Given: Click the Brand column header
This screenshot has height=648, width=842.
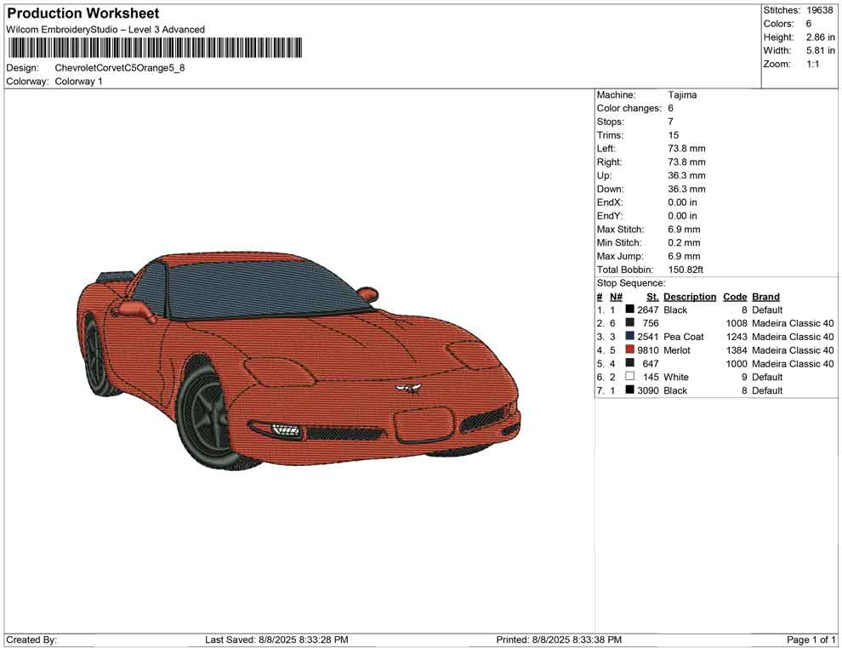Looking at the screenshot, I should point(765,297).
